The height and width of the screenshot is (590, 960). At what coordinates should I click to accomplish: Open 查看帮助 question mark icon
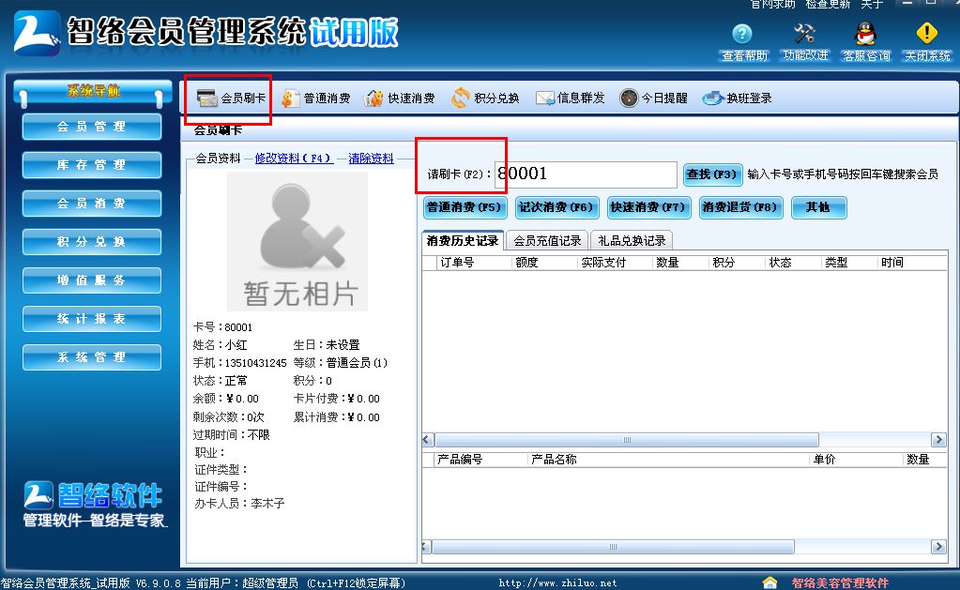[742, 33]
